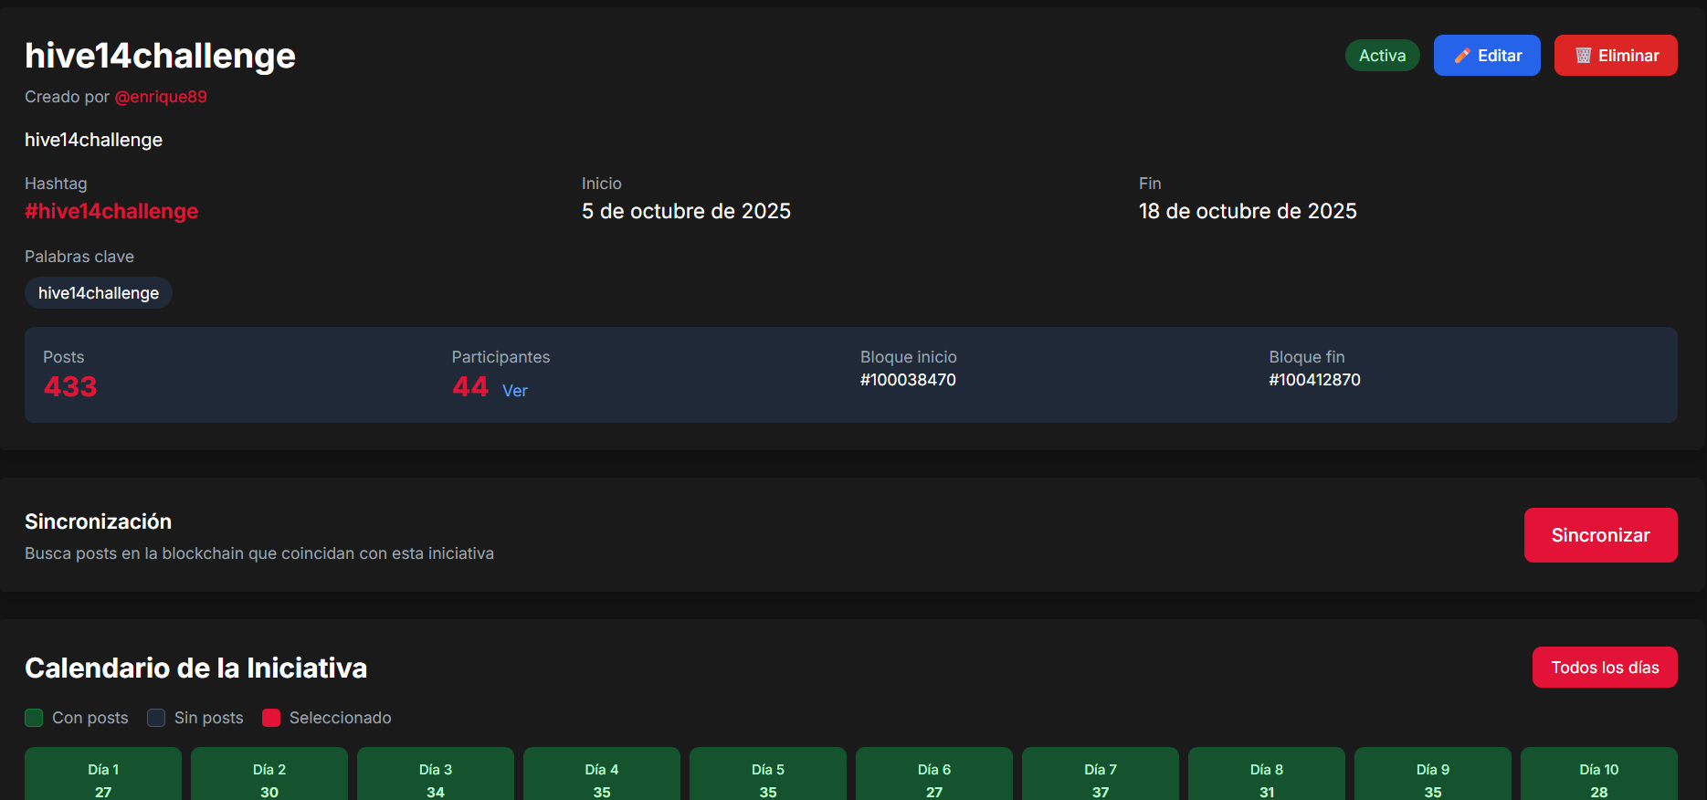Open the #hive14challenge hashtag link

tap(111, 211)
